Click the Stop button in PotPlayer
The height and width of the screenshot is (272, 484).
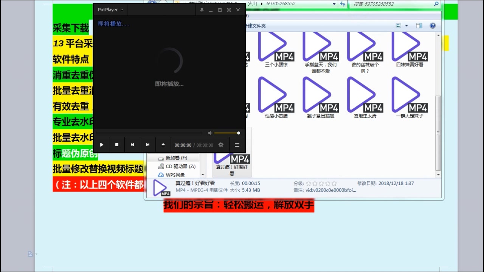(x=117, y=145)
